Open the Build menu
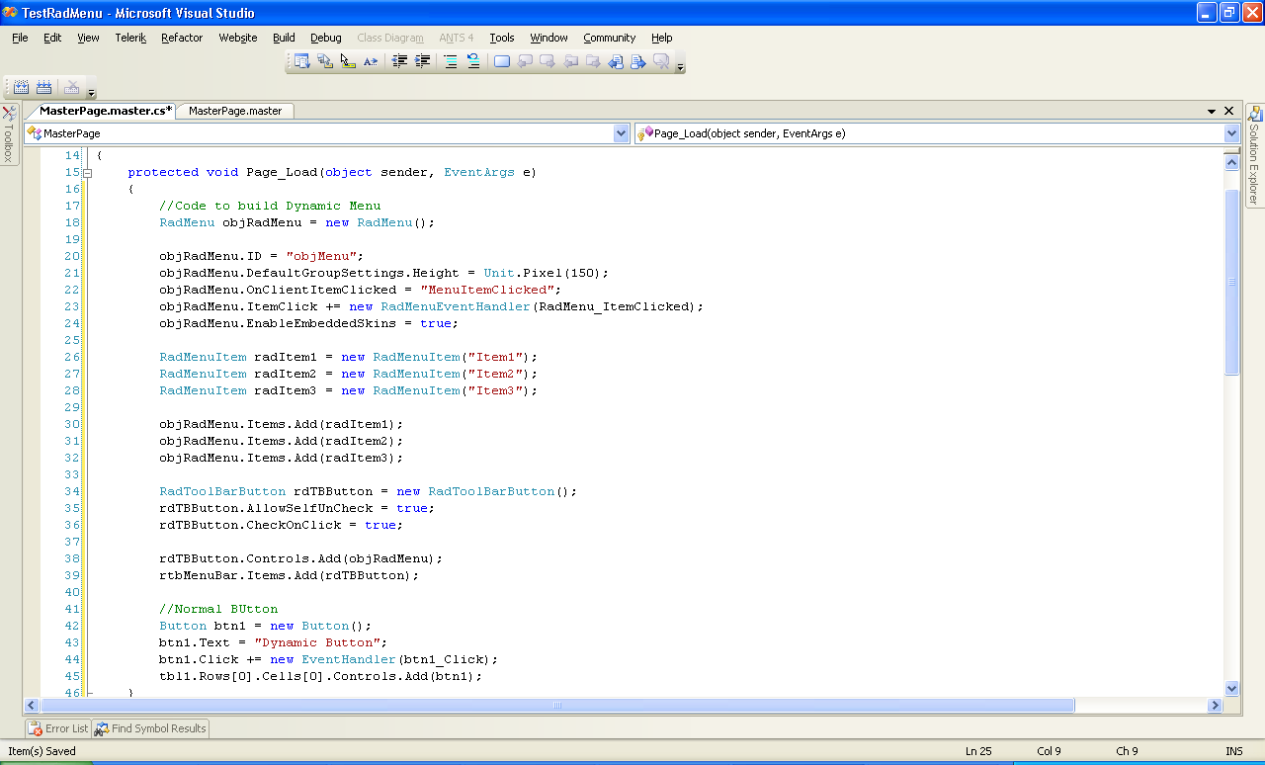1265x765 pixels. 284,38
